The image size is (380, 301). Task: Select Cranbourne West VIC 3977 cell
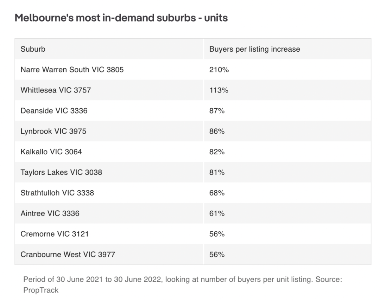(x=109, y=254)
